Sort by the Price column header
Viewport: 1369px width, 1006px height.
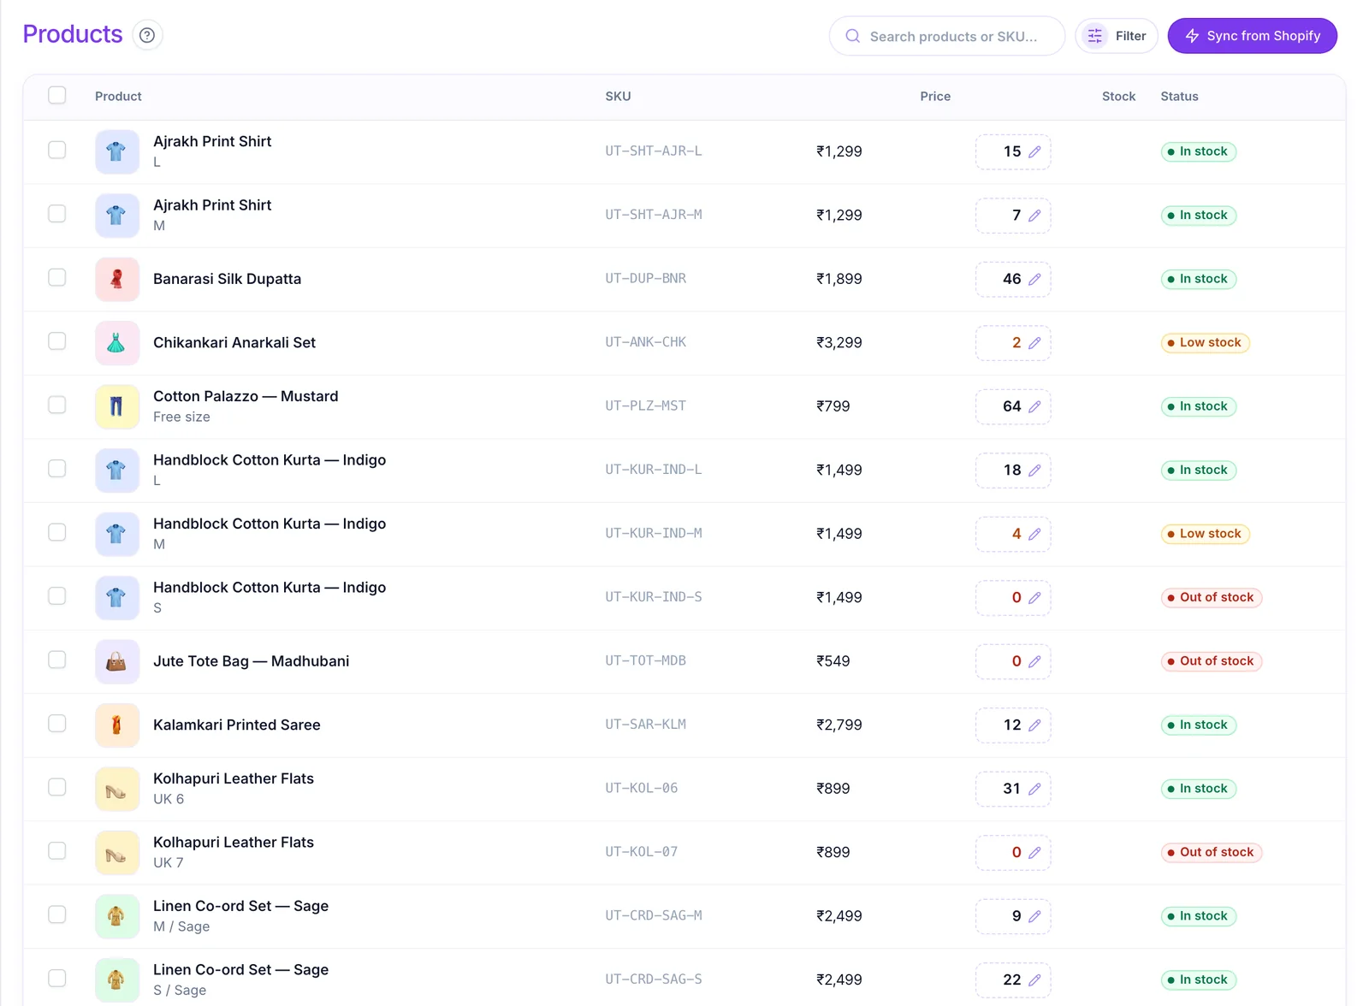pyautogui.click(x=935, y=97)
